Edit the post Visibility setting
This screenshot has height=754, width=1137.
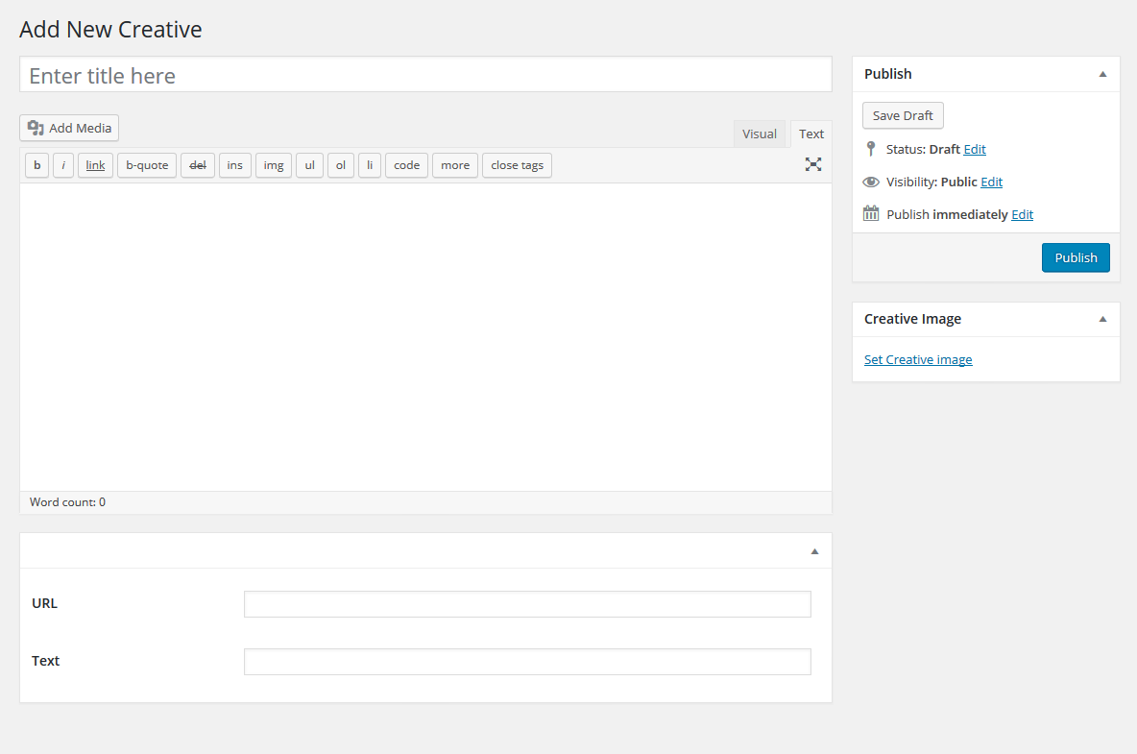point(991,182)
